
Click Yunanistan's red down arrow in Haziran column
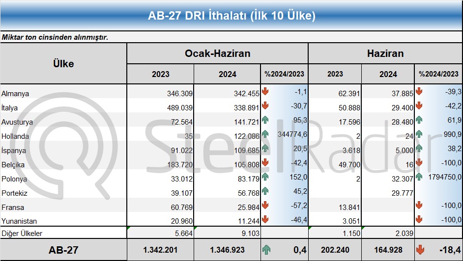[x=419, y=219]
